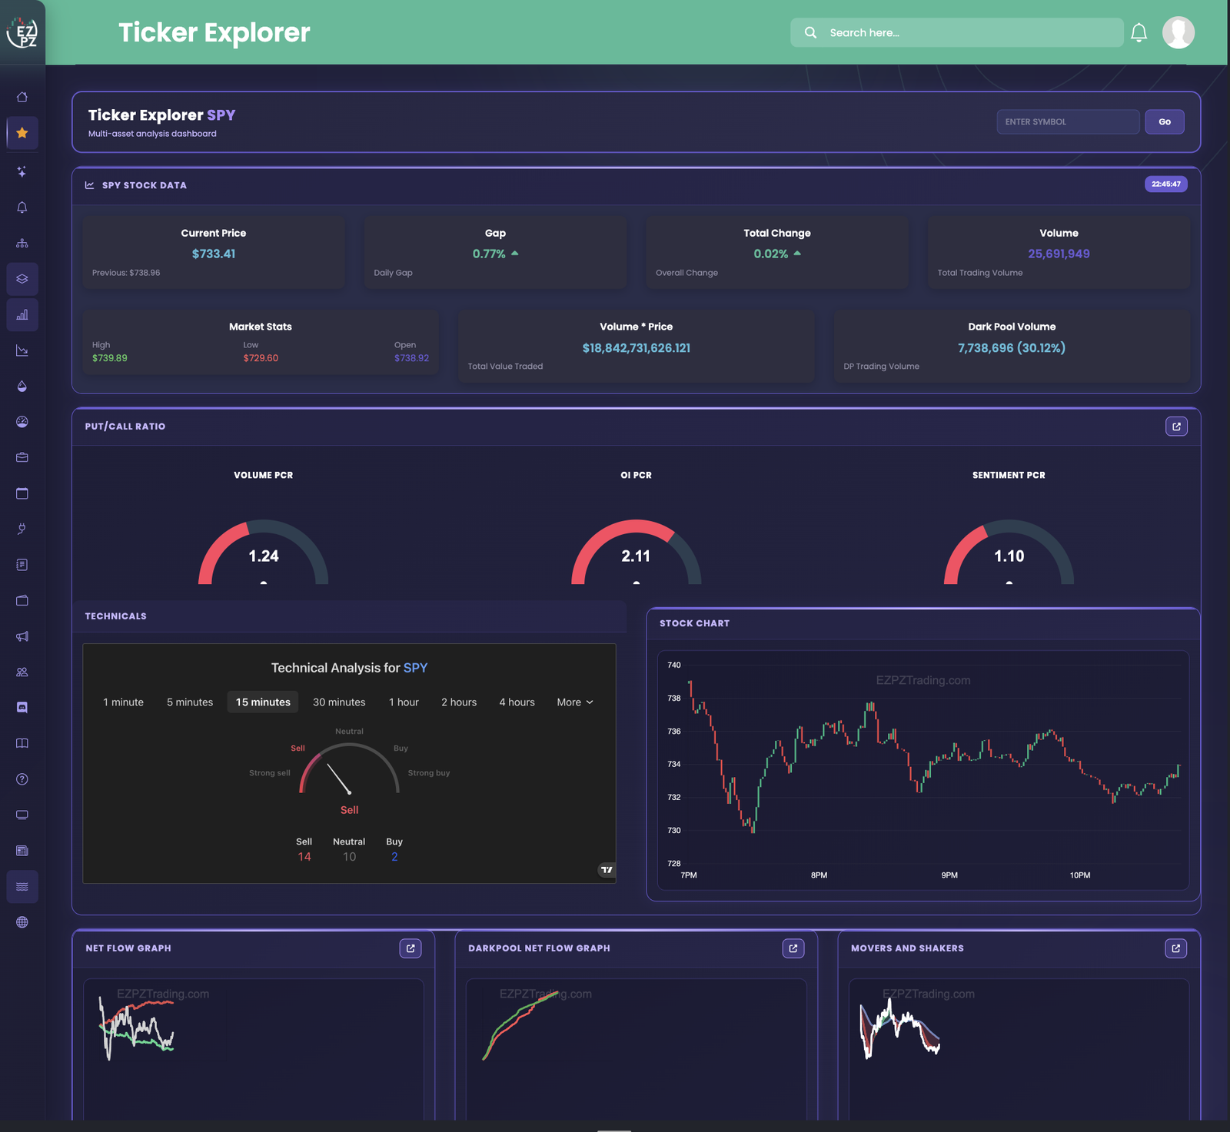Click the question mark help icon
Screen dimensions: 1230x1132
pos(22,779)
